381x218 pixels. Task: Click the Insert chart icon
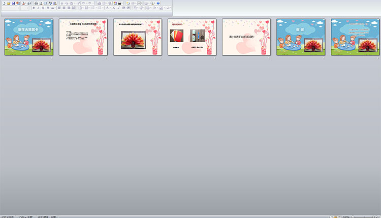(x=99, y=4)
